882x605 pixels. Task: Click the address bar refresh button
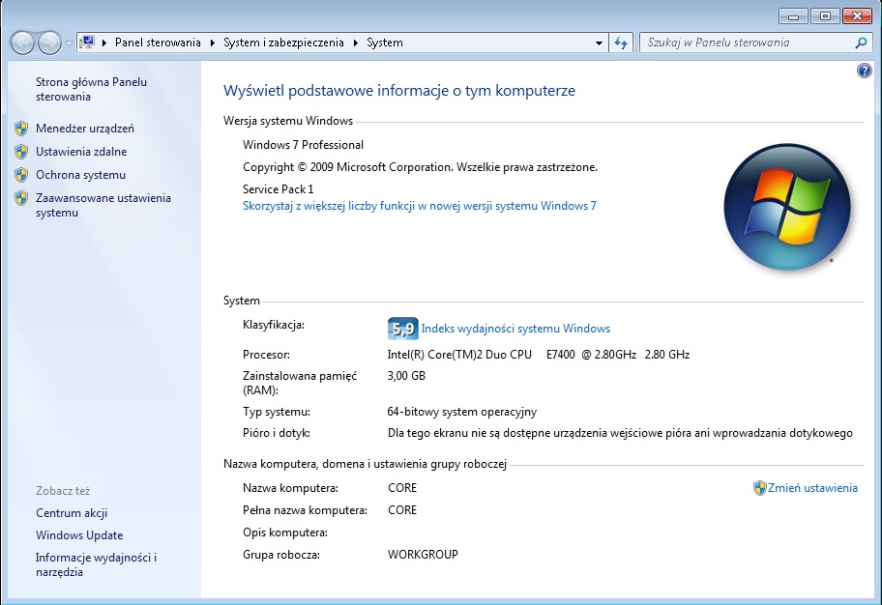(x=621, y=43)
